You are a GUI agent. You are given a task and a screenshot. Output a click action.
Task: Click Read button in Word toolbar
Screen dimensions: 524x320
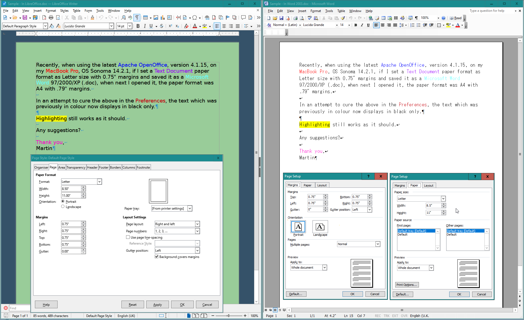click(x=456, y=18)
